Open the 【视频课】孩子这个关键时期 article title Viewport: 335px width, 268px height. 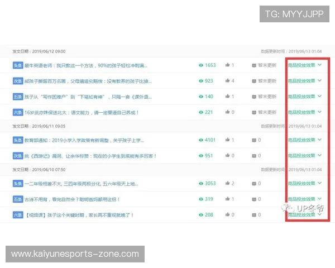(79, 215)
